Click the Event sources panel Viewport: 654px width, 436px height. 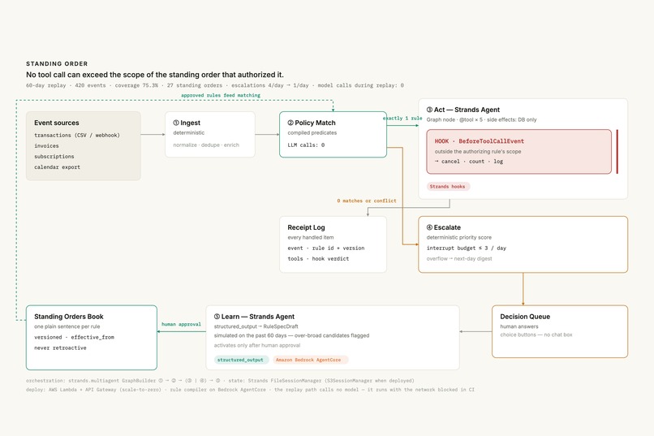84,145
